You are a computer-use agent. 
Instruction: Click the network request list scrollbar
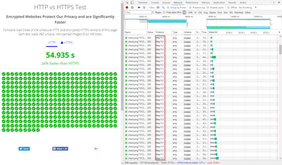280,49
